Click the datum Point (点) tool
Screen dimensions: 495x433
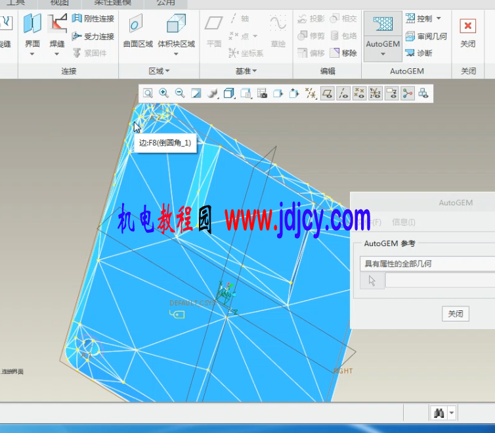coord(239,36)
